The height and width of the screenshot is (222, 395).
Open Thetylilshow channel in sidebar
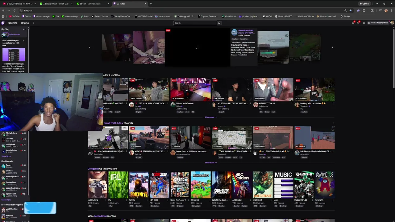tap(14, 134)
